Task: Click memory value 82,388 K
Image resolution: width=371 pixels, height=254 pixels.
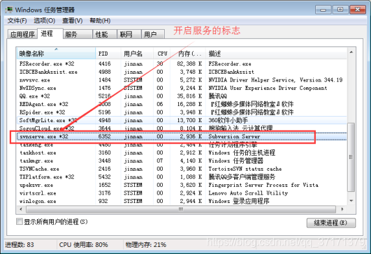Action: [189, 64]
